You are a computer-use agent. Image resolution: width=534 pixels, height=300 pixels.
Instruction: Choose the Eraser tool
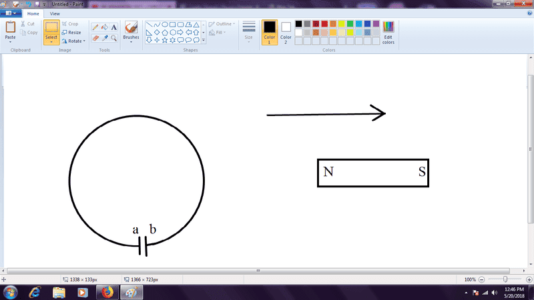[95, 38]
